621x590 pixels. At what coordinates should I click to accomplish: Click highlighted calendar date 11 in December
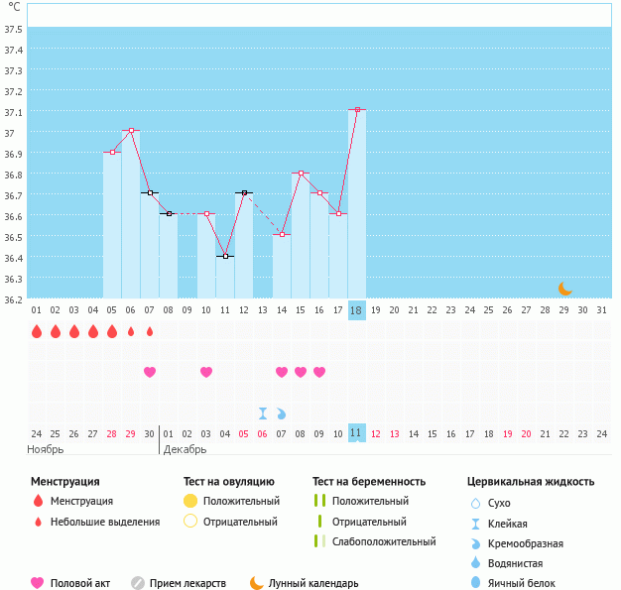pos(357,433)
